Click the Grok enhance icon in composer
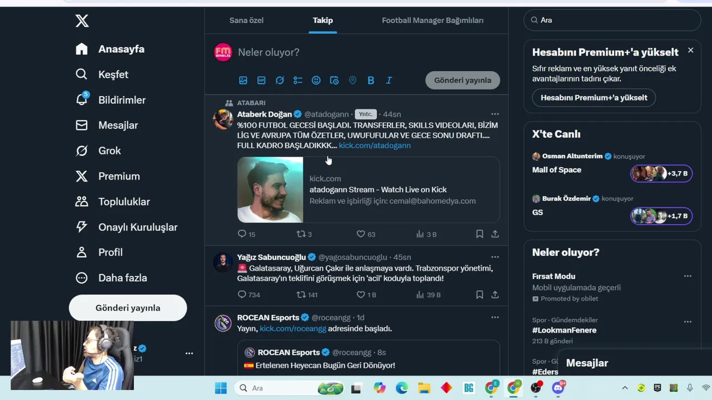Screen dimensions: 712x400 click(x=280, y=80)
